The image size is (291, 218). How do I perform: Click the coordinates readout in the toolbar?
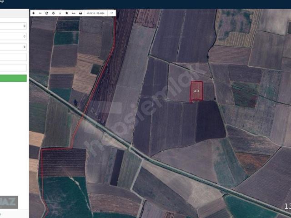pyautogui.click(x=96, y=13)
